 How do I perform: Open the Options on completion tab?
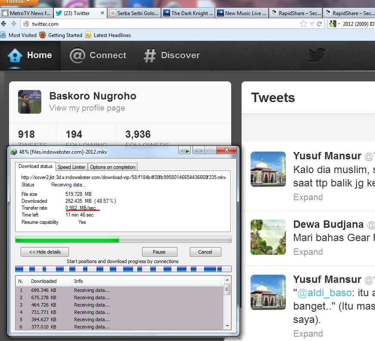pyautogui.click(x=113, y=167)
